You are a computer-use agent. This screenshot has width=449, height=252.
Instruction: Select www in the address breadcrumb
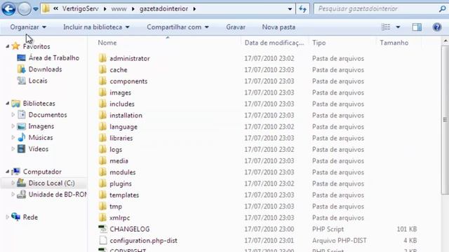[119, 9]
